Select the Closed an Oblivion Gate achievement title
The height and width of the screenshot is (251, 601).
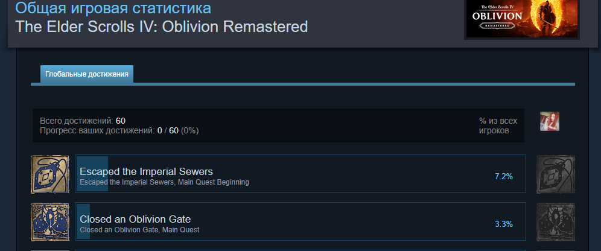[135, 219]
